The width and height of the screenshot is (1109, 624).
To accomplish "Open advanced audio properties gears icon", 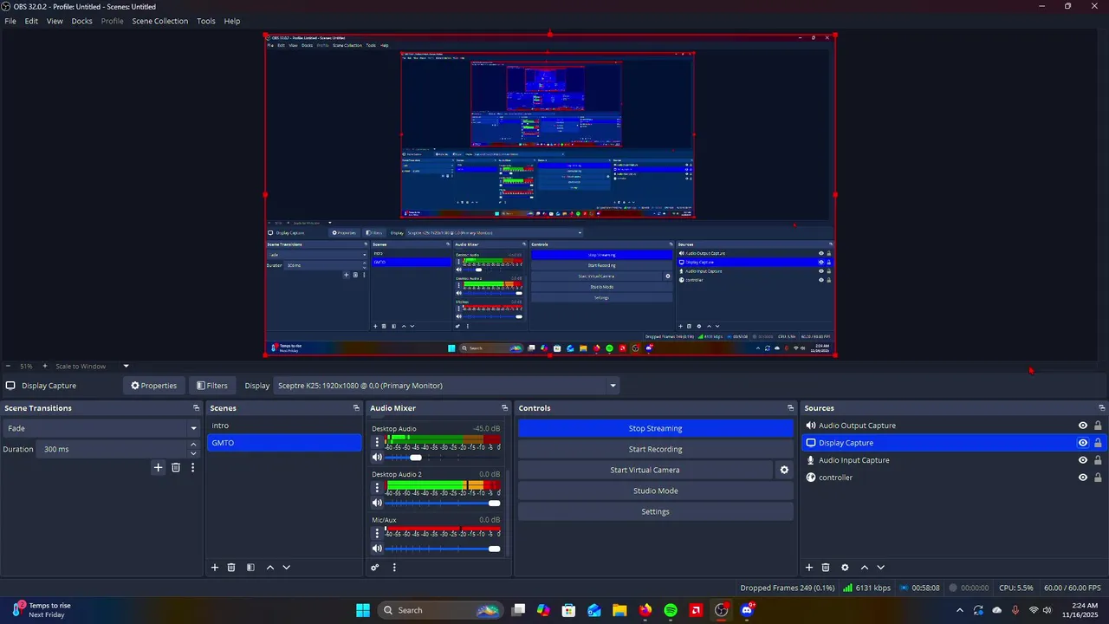I will tap(375, 568).
